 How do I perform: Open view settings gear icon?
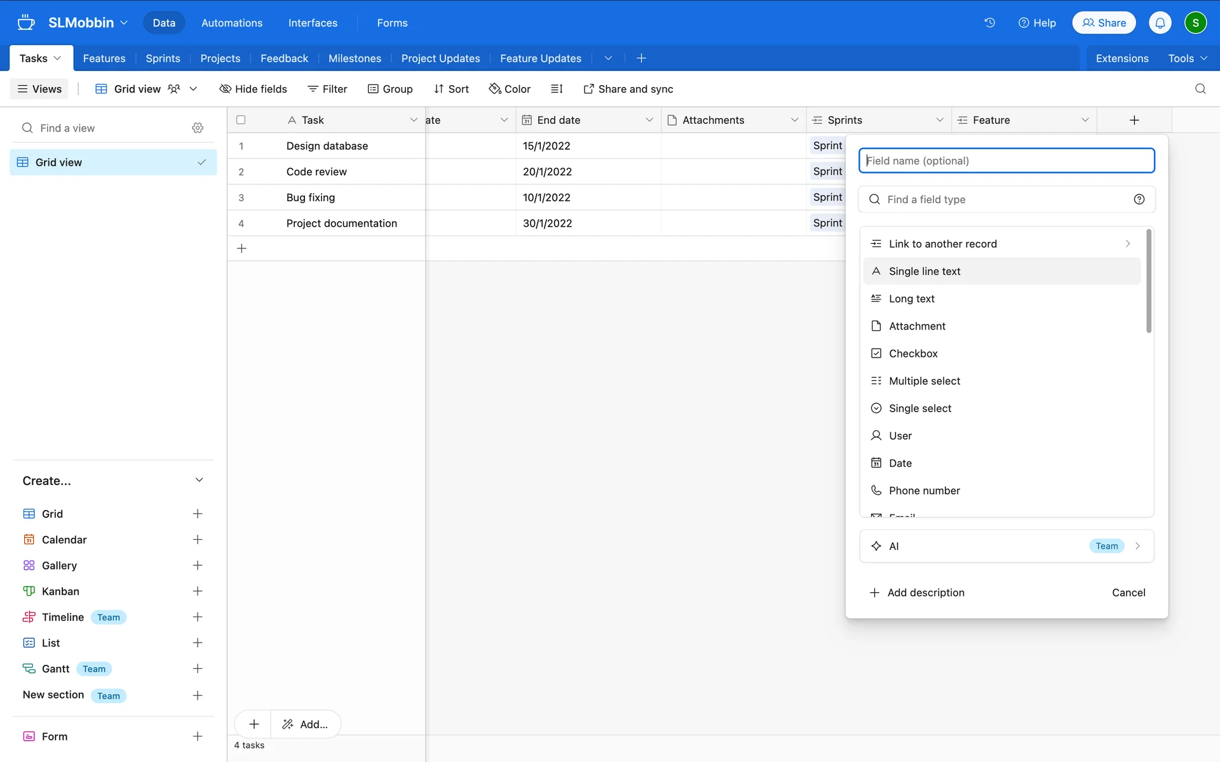point(198,128)
